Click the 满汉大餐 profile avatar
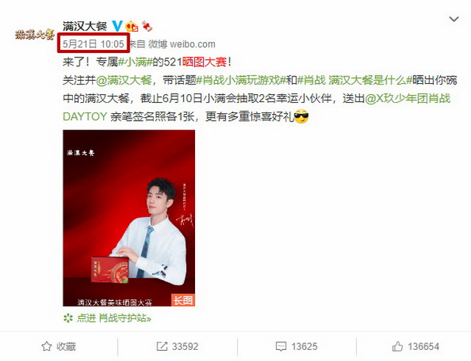 pos(34,35)
